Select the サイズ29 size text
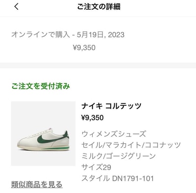This screenshot has width=196, height=193. point(97,167)
